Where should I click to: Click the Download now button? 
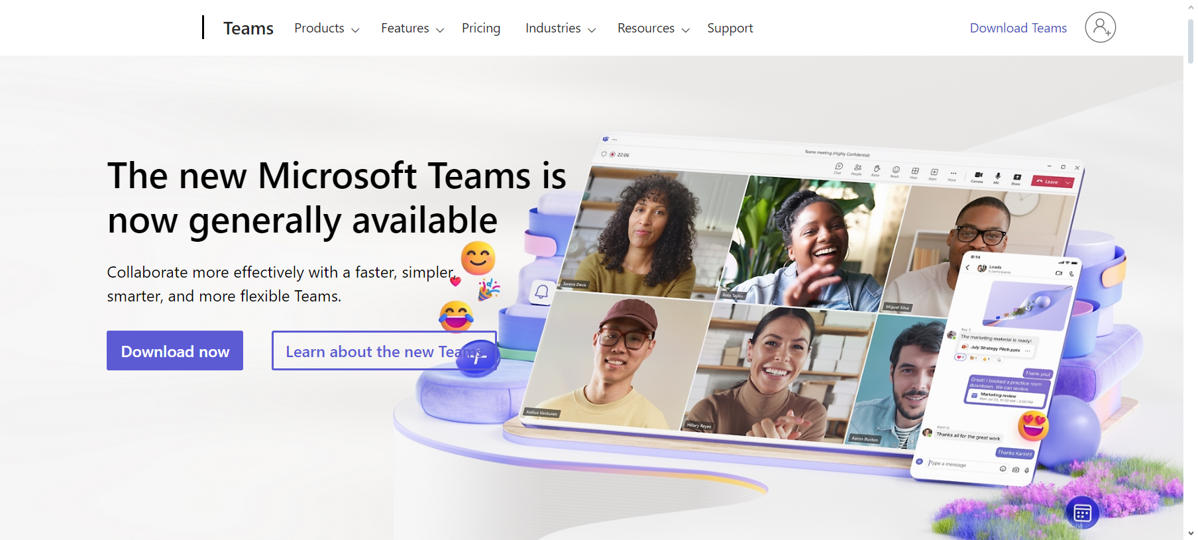tap(175, 351)
